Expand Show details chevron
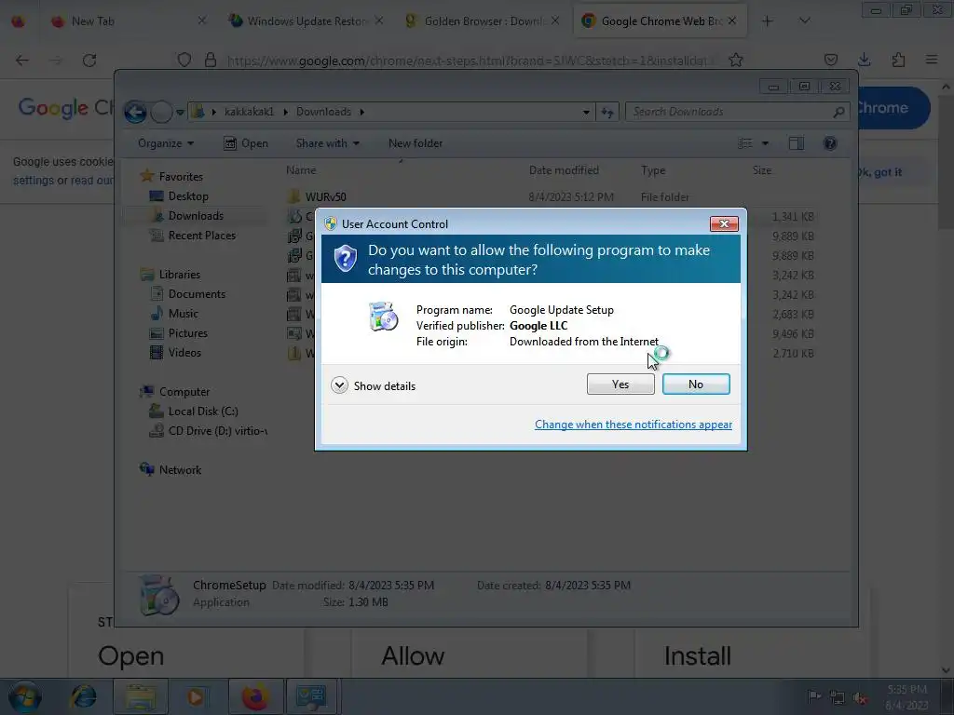This screenshot has width=954, height=715. (x=339, y=385)
